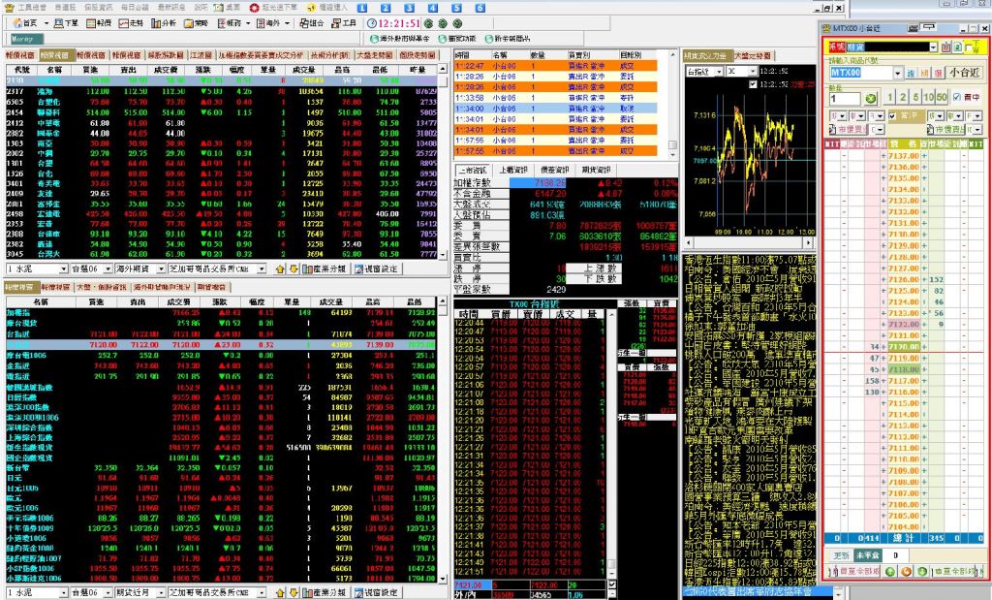992x600 pixels.
Task: Expand the dropdown arrow beside the 首頁 toolbar button
Action: [x=46, y=23]
